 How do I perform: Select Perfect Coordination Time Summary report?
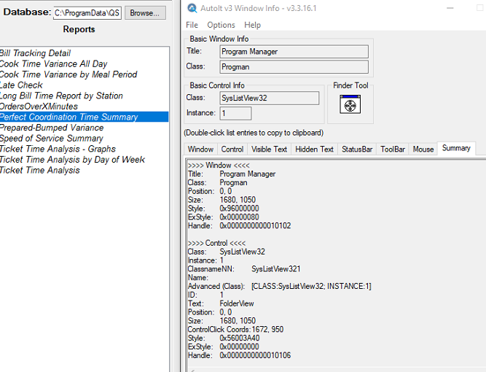(85, 117)
